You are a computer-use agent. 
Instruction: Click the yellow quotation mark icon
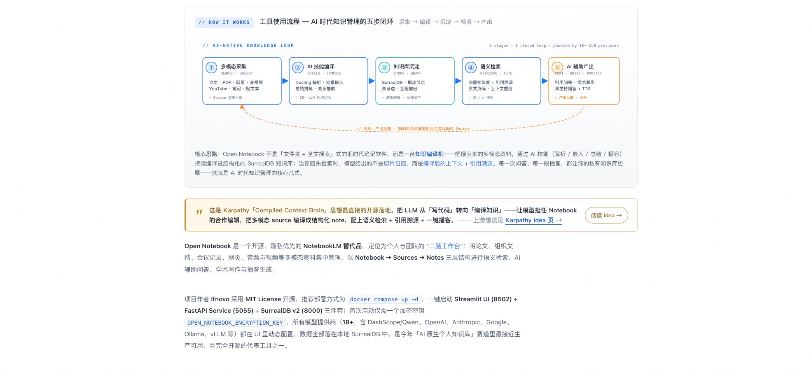(199, 212)
